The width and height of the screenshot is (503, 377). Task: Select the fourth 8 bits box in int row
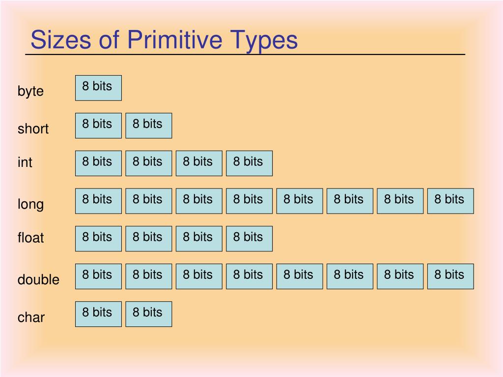coord(249,163)
